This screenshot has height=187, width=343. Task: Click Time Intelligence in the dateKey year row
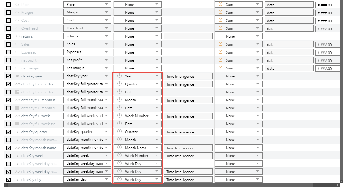(188, 76)
